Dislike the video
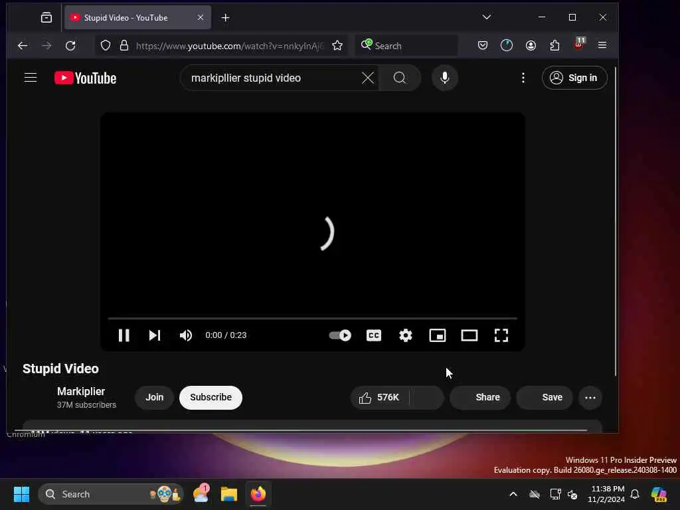This screenshot has height=510, width=680. tap(427, 397)
